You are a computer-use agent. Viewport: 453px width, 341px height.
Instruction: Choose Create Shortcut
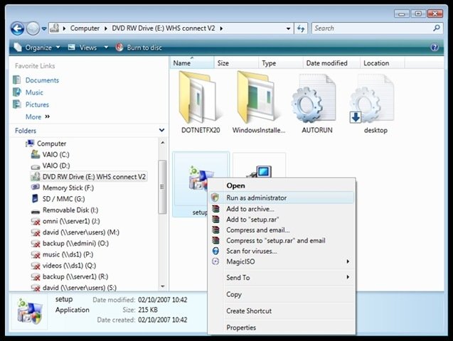pyautogui.click(x=282, y=311)
